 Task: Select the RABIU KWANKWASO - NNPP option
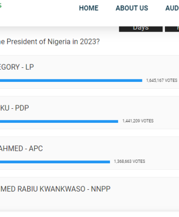(55, 189)
